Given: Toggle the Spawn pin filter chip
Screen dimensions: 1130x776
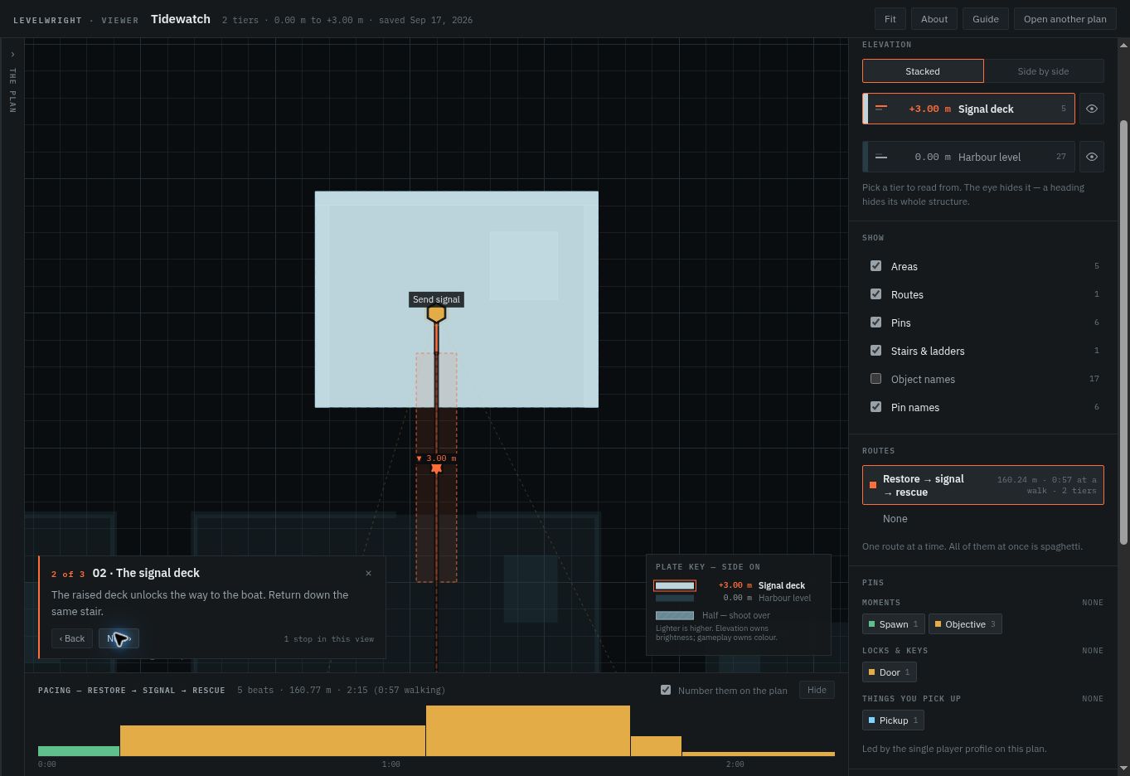Looking at the screenshot, I should (893, 624).
